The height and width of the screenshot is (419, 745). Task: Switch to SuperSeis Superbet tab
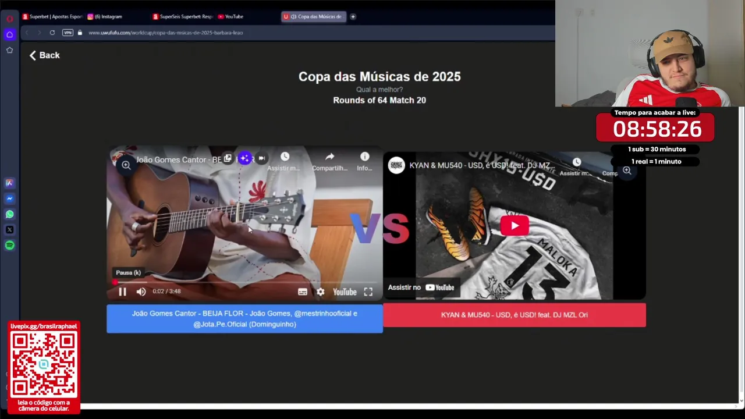(x=183, y=16)
